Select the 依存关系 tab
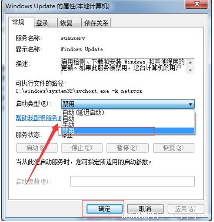 (96, 23)
